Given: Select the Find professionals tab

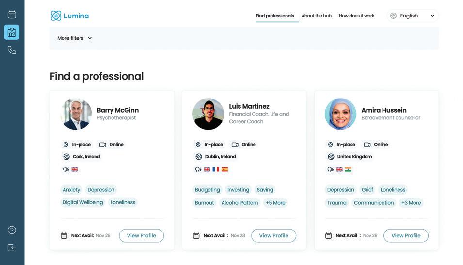Looking at the screenshot, I should [x=275, y=16].
